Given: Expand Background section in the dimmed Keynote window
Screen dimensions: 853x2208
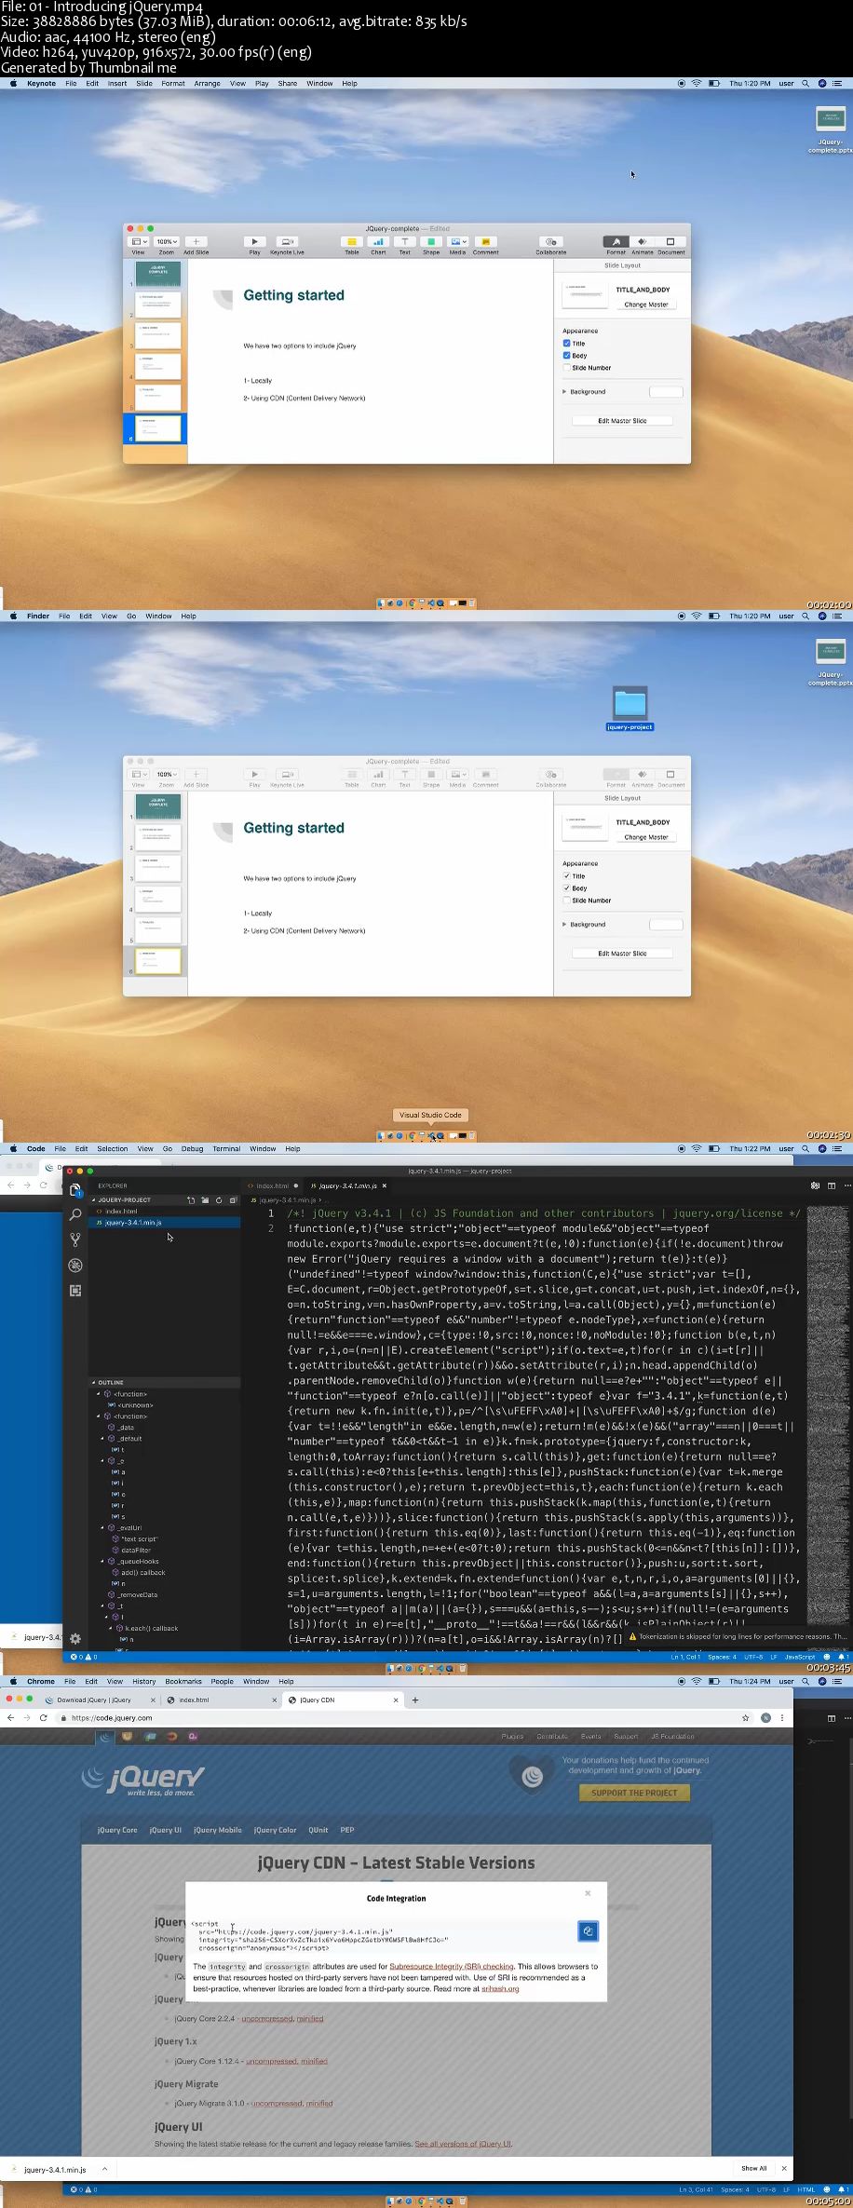Looking at the screenshot, I should (564, 925).
